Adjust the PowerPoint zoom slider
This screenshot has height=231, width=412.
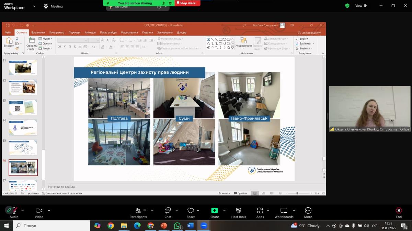297,193
